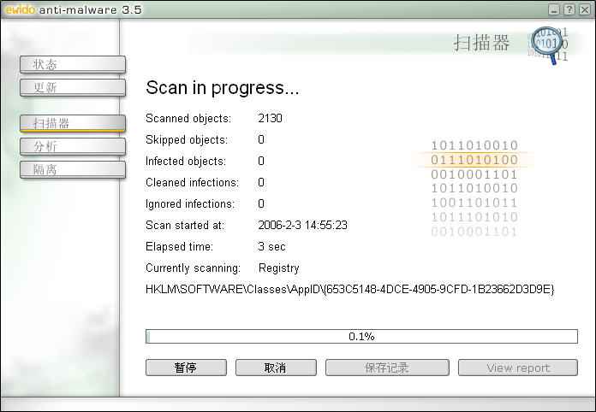Click the 'Ignored infections:' label
Image resolution: width=596 pixels, height=412 pixels.
189,204
